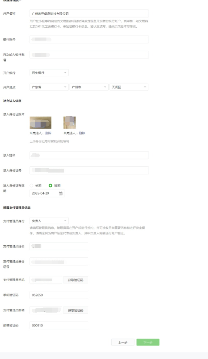The width and height of the screenshot is (208, 359).
Task: Open the 支付管理员身份 负责人 dropdown
Action: [49, 221]
